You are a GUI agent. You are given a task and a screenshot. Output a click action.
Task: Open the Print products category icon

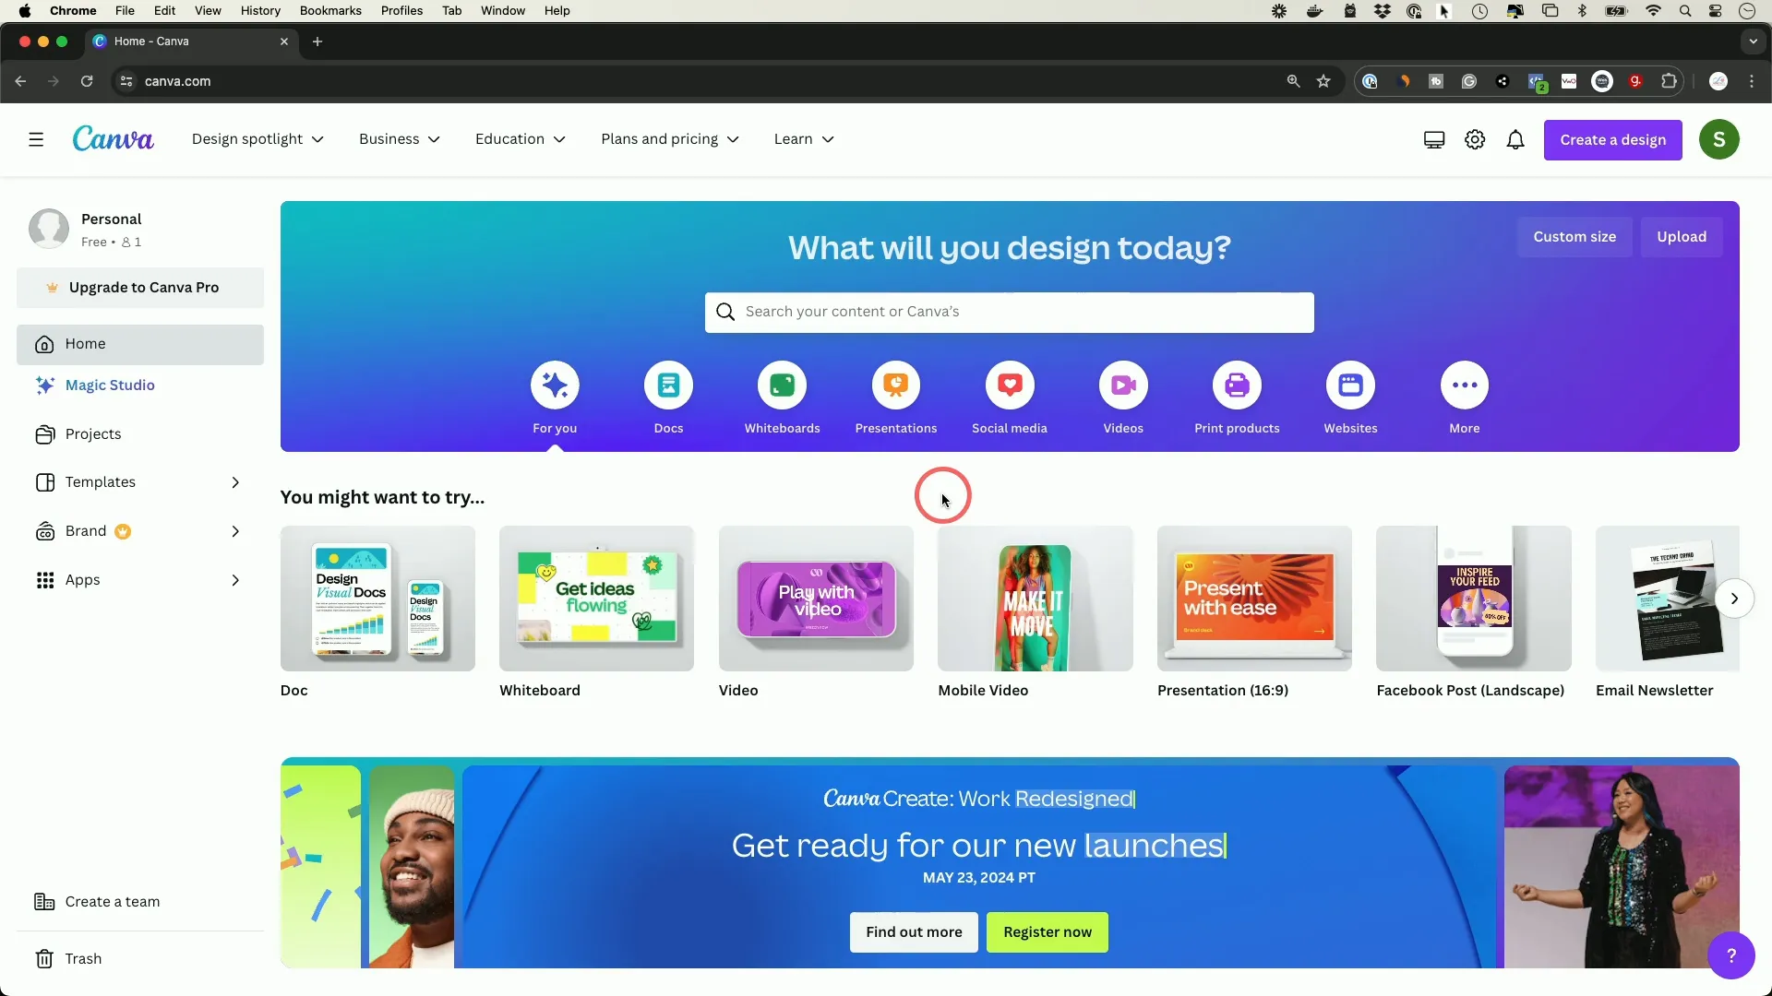(1237, 385)
